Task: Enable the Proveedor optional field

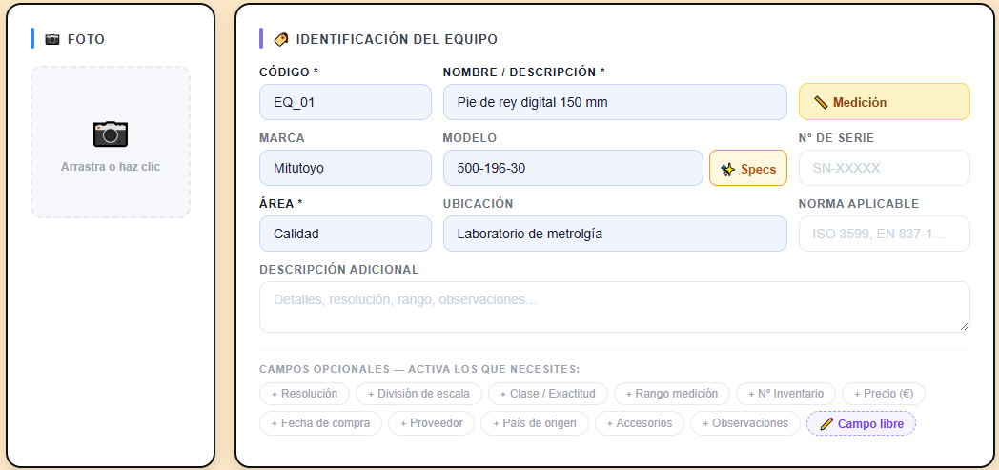Action: click(431, 423)
